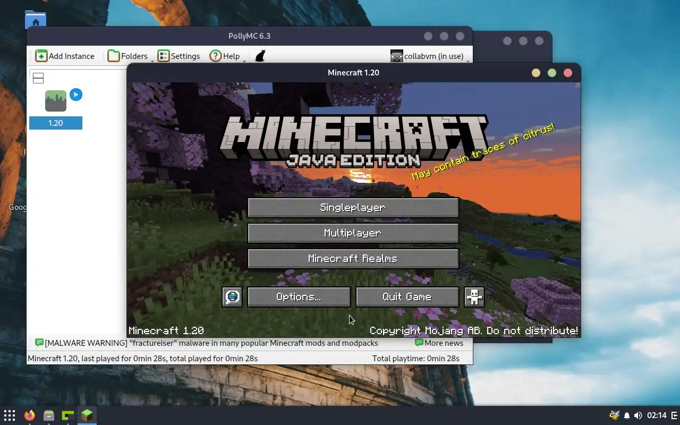Open PollyMC Settings

179,56
